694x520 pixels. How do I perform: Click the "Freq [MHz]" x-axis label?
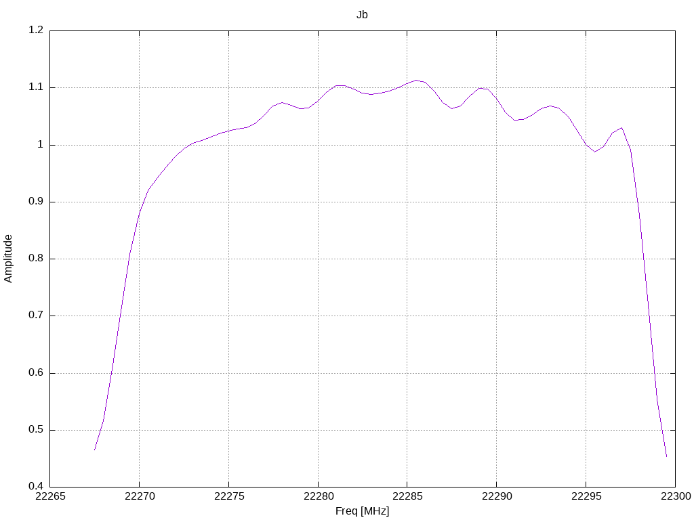coord(362,511)
